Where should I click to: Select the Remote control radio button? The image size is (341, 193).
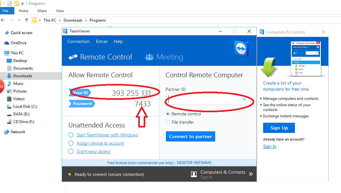[168, 114]
